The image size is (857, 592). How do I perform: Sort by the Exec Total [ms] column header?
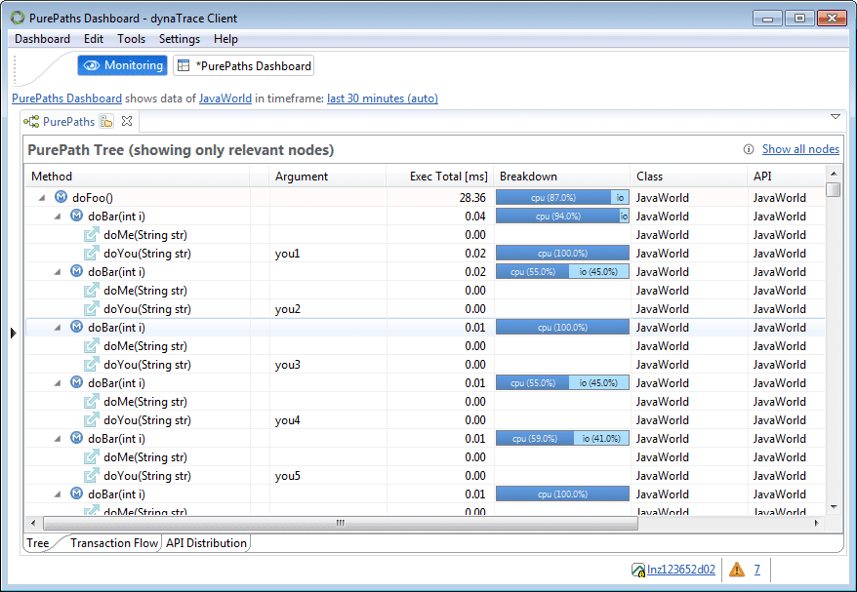[x=440, y=177]
